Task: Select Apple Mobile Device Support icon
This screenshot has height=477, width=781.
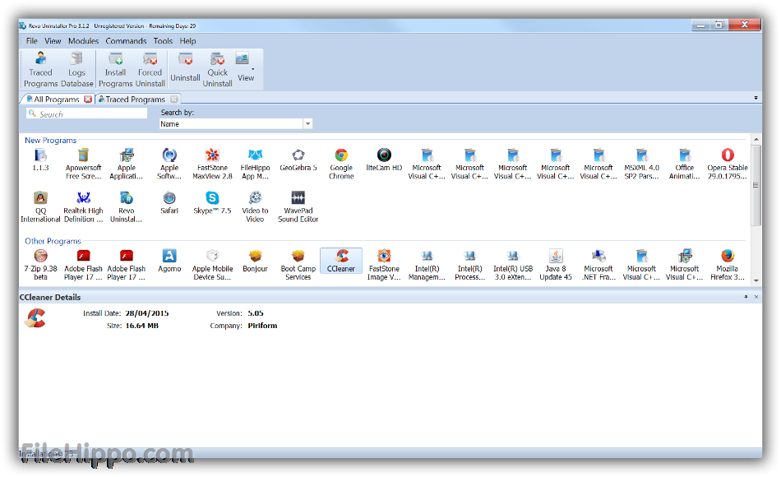Action: pyautogui.click(x=212, y=264)
